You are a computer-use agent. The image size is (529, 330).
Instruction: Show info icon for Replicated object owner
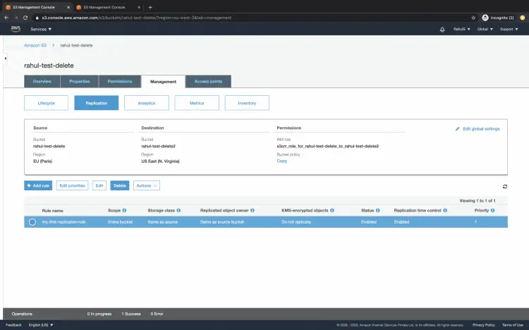pos(253,210)
